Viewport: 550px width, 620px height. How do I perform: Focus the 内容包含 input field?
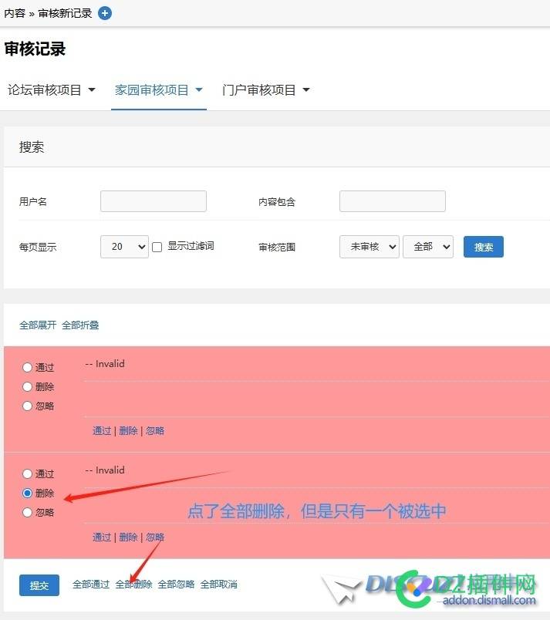click(392, 201)
